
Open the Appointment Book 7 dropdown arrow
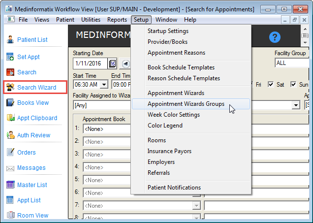tap(196, 205)
